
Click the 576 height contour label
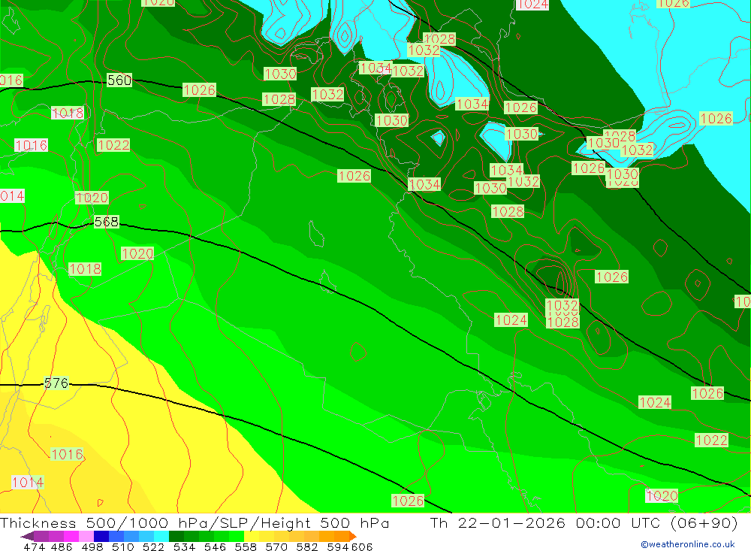click(x=56, y=383)
